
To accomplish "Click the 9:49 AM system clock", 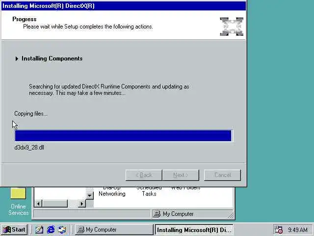I will coord(298,230).
